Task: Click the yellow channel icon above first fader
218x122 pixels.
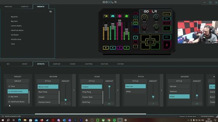Action: [106, 16]
